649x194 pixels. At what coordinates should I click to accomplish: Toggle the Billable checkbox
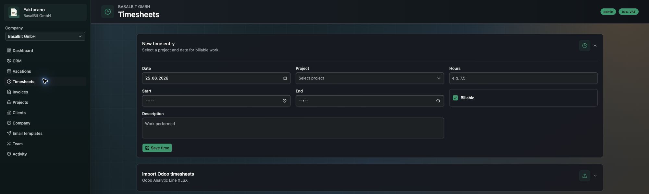(x=455, y=98)
